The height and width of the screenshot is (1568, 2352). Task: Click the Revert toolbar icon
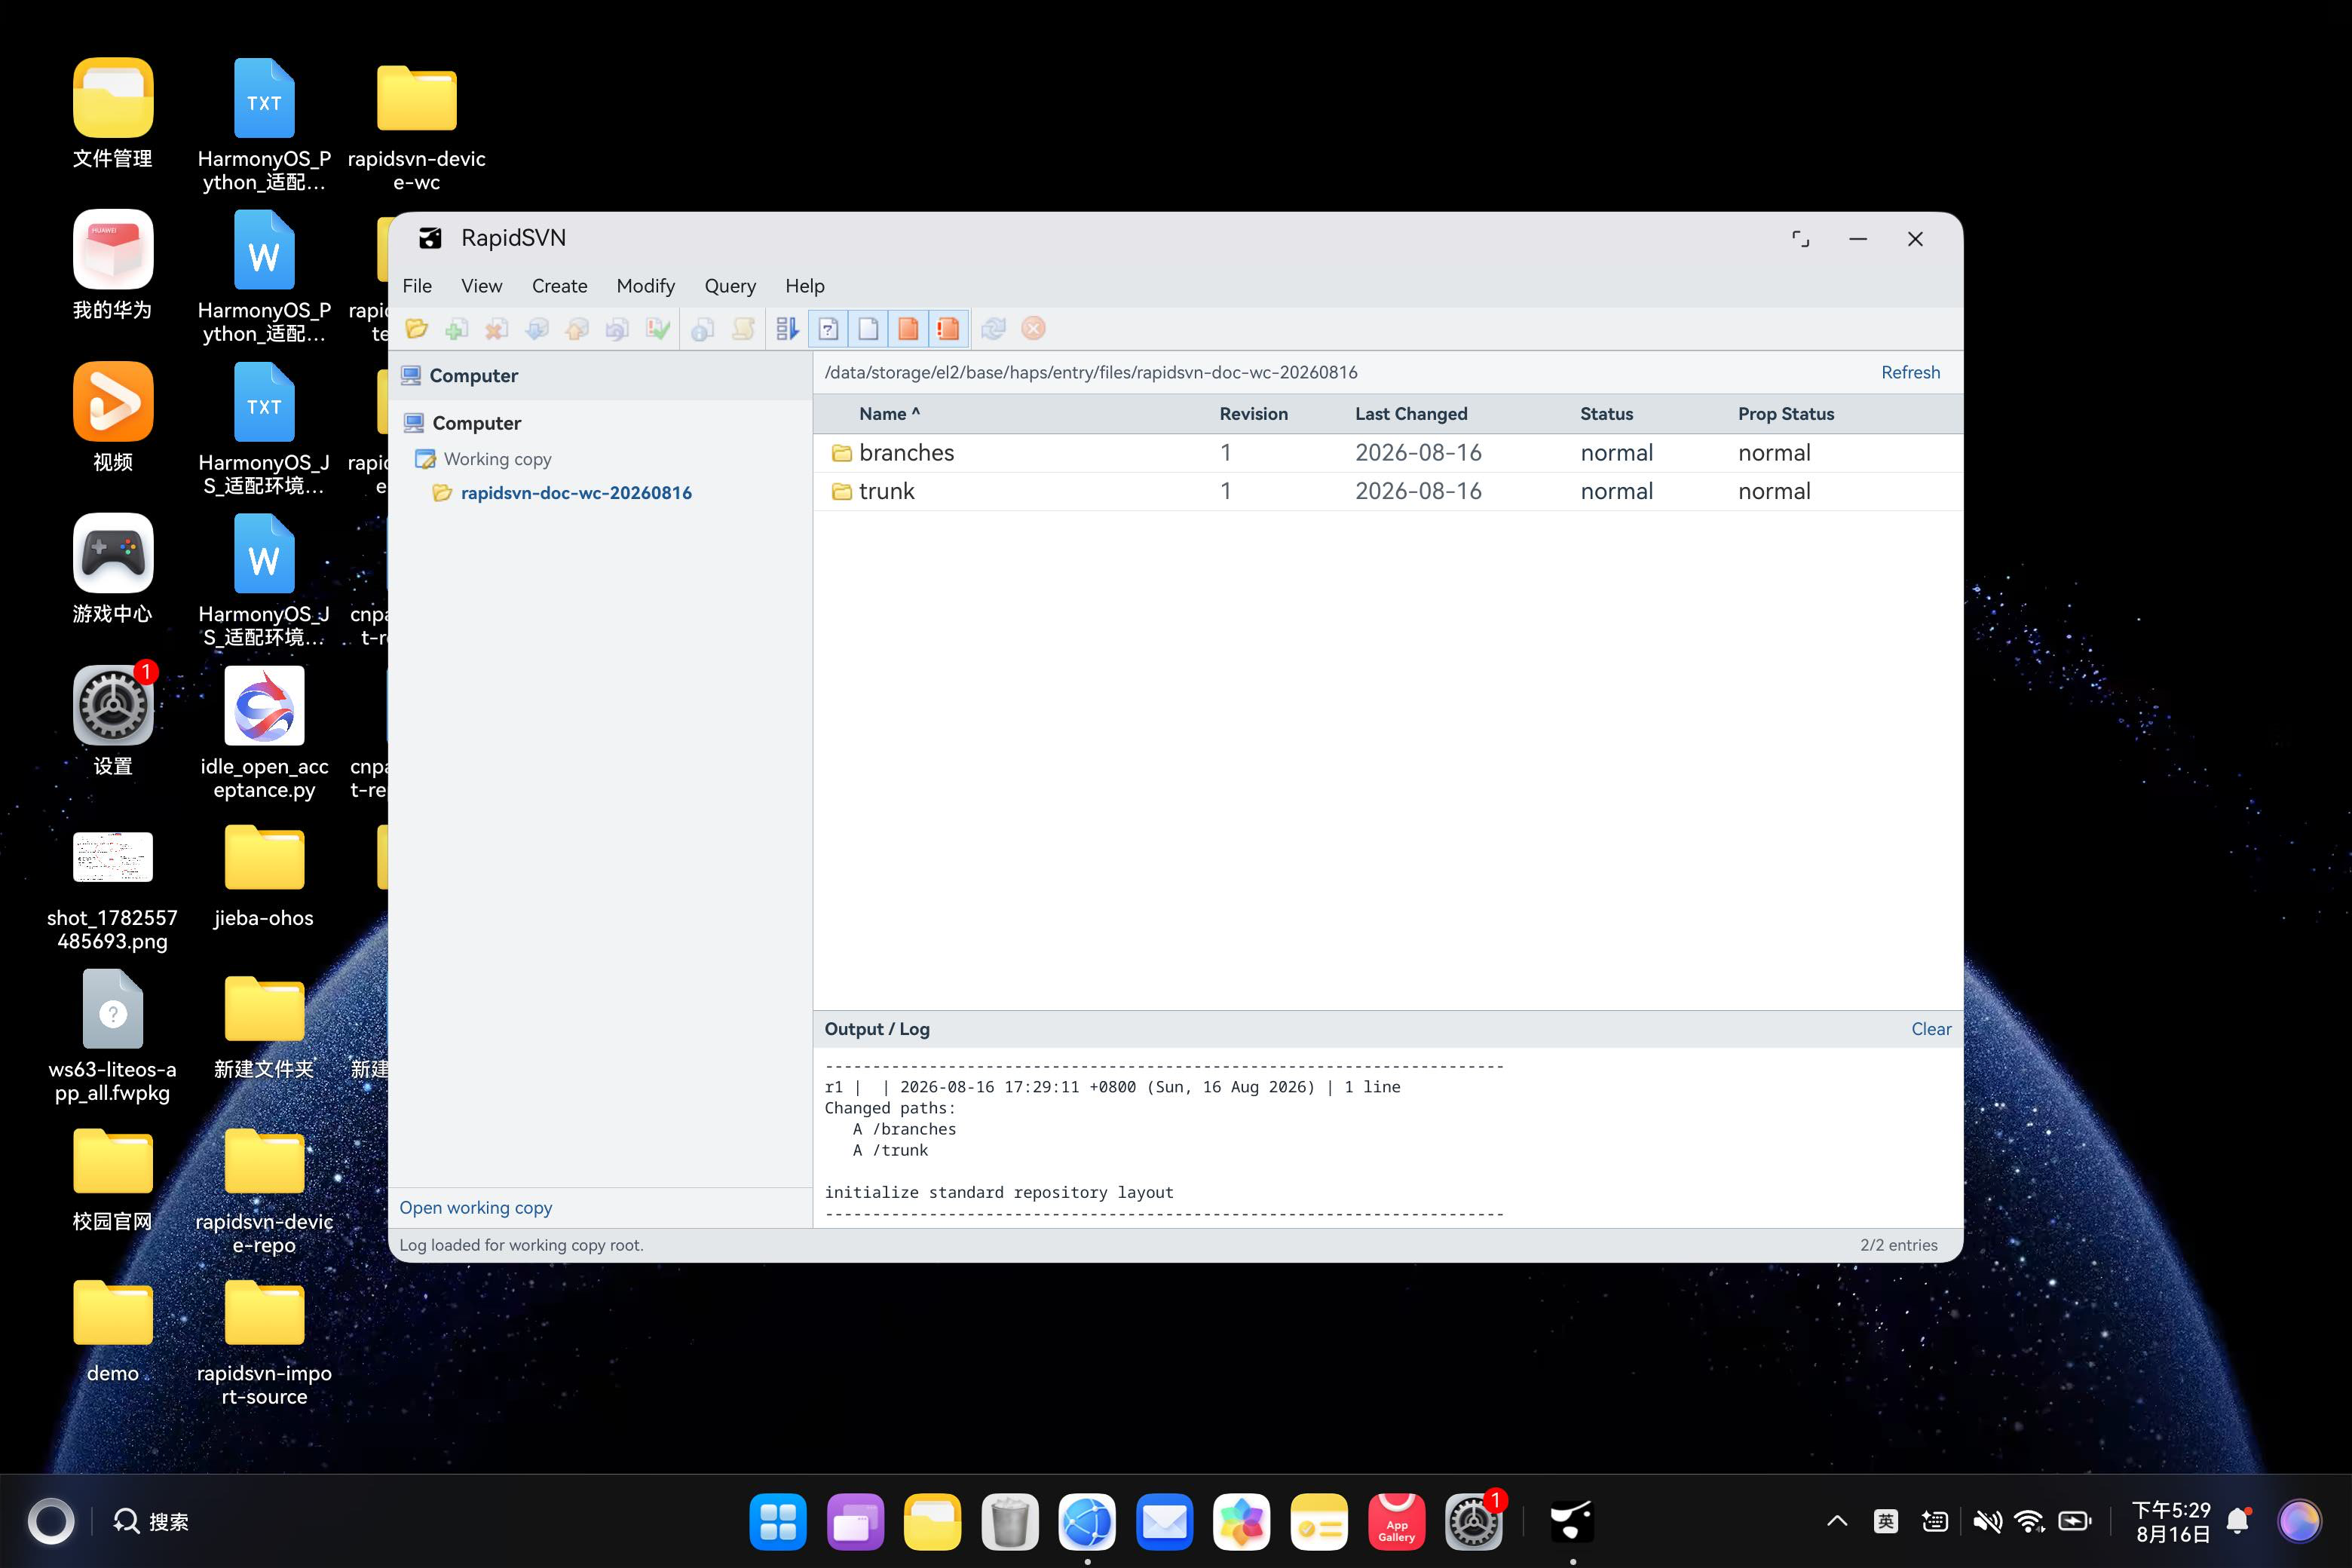617,328
